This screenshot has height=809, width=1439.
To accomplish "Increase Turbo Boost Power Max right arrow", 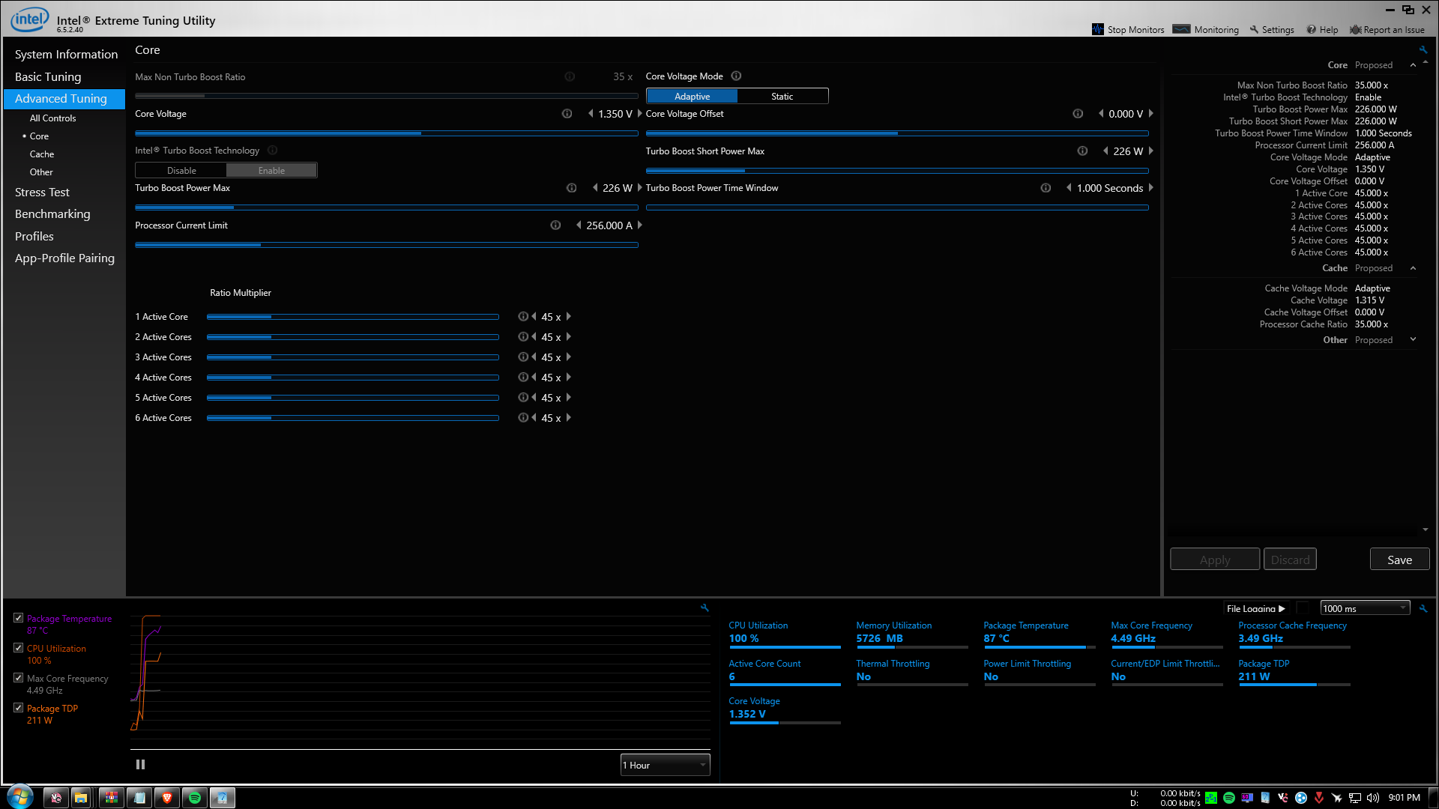I will coord(639,188).
